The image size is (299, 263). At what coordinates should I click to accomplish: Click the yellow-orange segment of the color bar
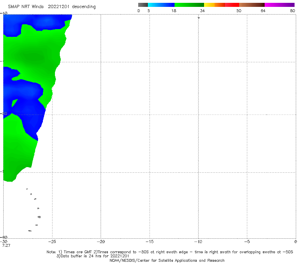tap(214, 5)
